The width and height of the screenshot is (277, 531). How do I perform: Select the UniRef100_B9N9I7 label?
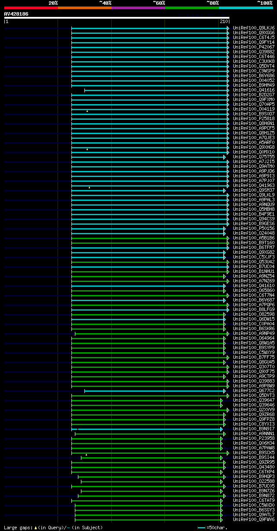tap(254, 429)
